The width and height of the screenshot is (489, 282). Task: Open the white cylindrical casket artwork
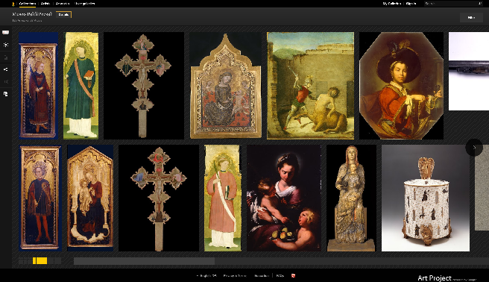(426, 198)
